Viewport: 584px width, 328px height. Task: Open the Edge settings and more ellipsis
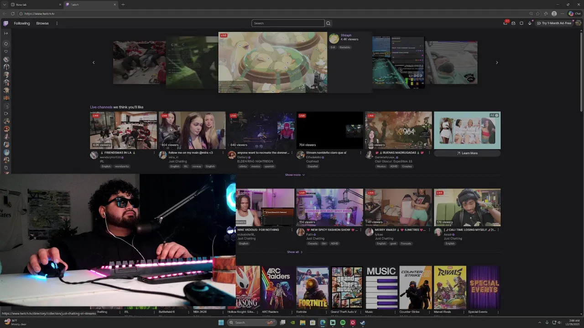562,14
